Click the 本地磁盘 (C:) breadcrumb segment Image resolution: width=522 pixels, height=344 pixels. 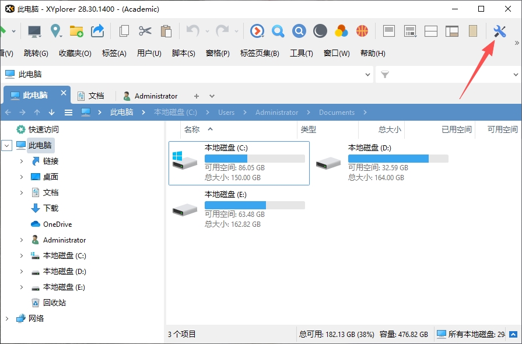coord(176,113)
